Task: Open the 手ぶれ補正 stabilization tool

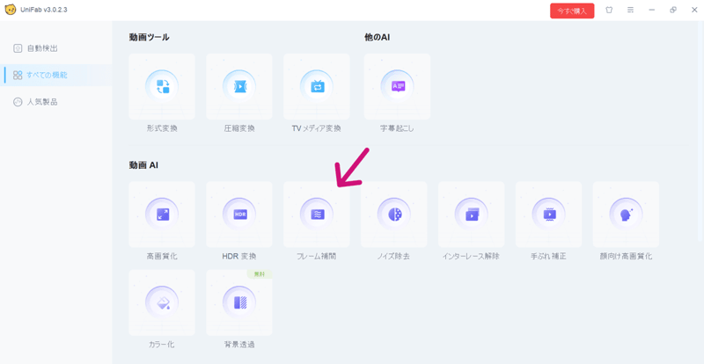Action: click(x=548, y=215)
